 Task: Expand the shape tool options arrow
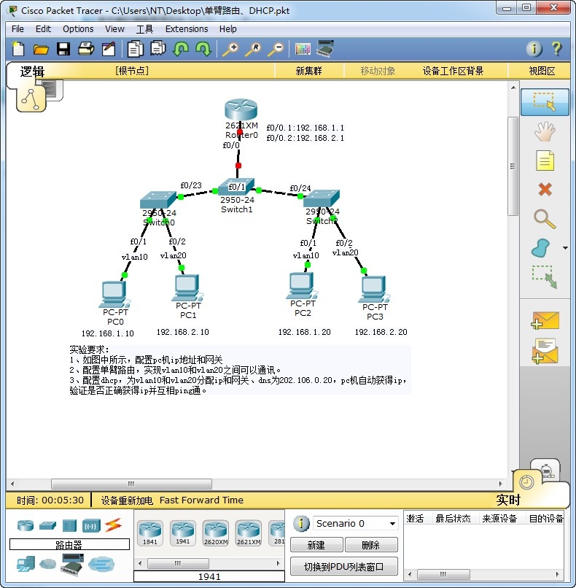[565, 248]
